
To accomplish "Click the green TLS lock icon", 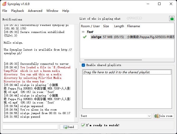I will 171,19.
